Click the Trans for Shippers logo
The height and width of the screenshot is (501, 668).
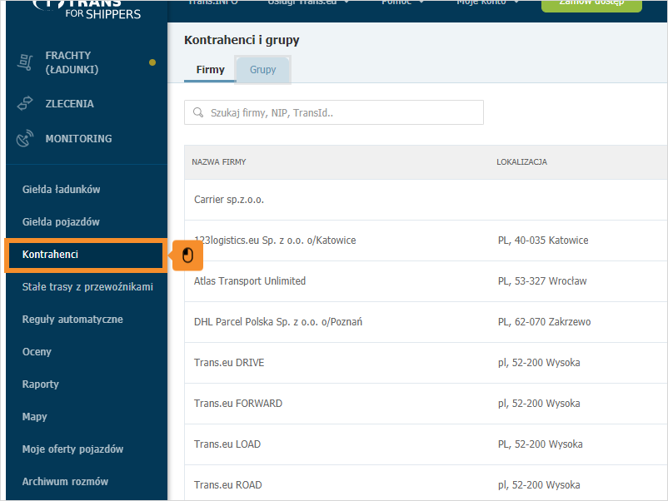(87, 9)
